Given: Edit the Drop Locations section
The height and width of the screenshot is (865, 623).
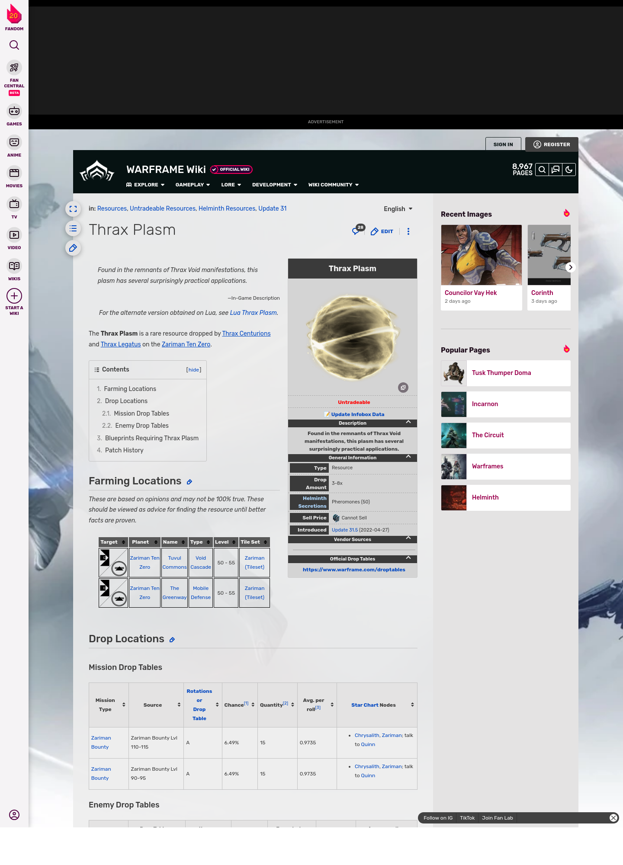Looking at the screenshot, I should tap(172, 640).
